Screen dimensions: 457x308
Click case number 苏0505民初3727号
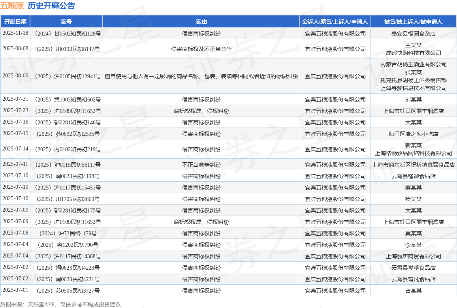tap(68, 291)
